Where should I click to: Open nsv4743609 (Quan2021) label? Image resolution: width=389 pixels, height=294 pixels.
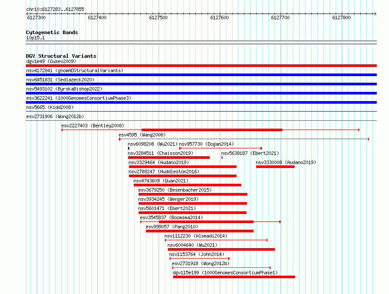coord(161,181)
